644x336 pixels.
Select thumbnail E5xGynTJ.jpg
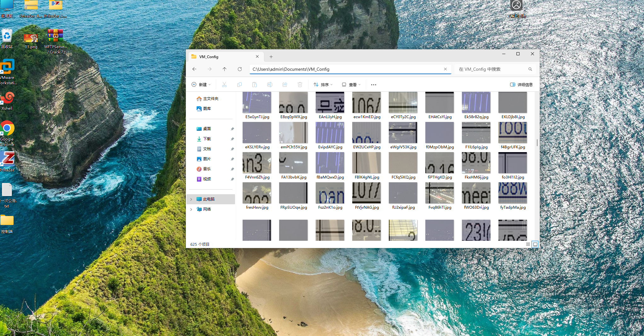257,102
